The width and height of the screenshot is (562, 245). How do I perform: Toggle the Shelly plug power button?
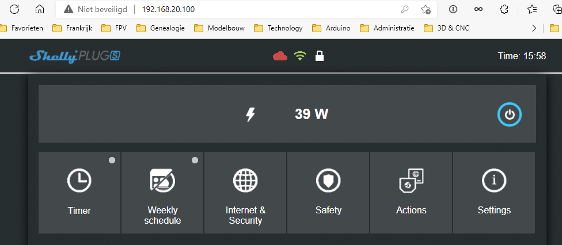coord(509,114)
